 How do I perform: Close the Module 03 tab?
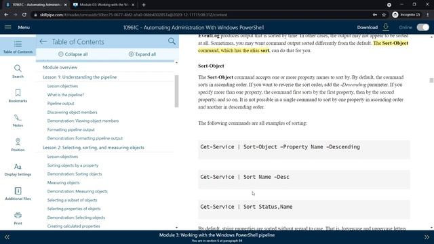click(133, 5)
